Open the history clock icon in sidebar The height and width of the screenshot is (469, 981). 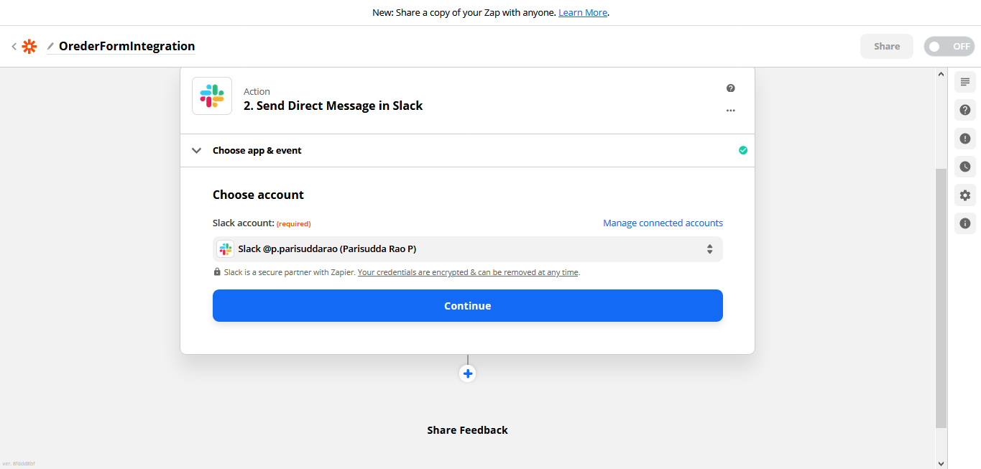(964, 167)
